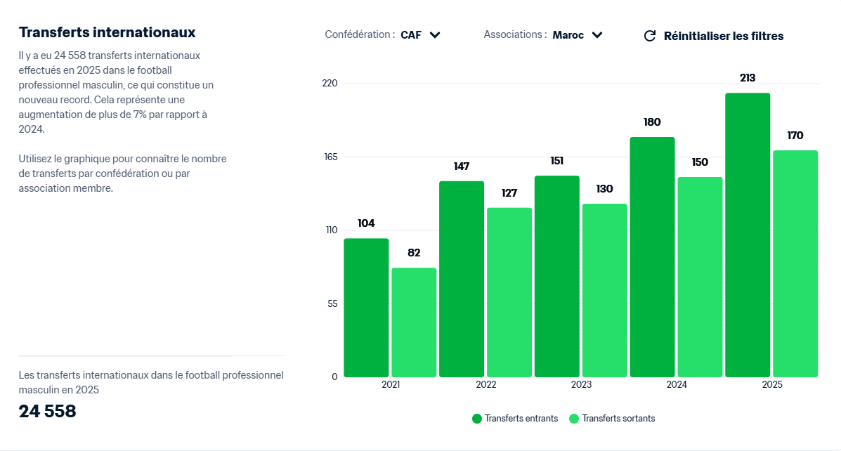This screenshot has height=451, width=841.
Task: Click the Transferts sortants legend dot
Action: pos(574,419)
